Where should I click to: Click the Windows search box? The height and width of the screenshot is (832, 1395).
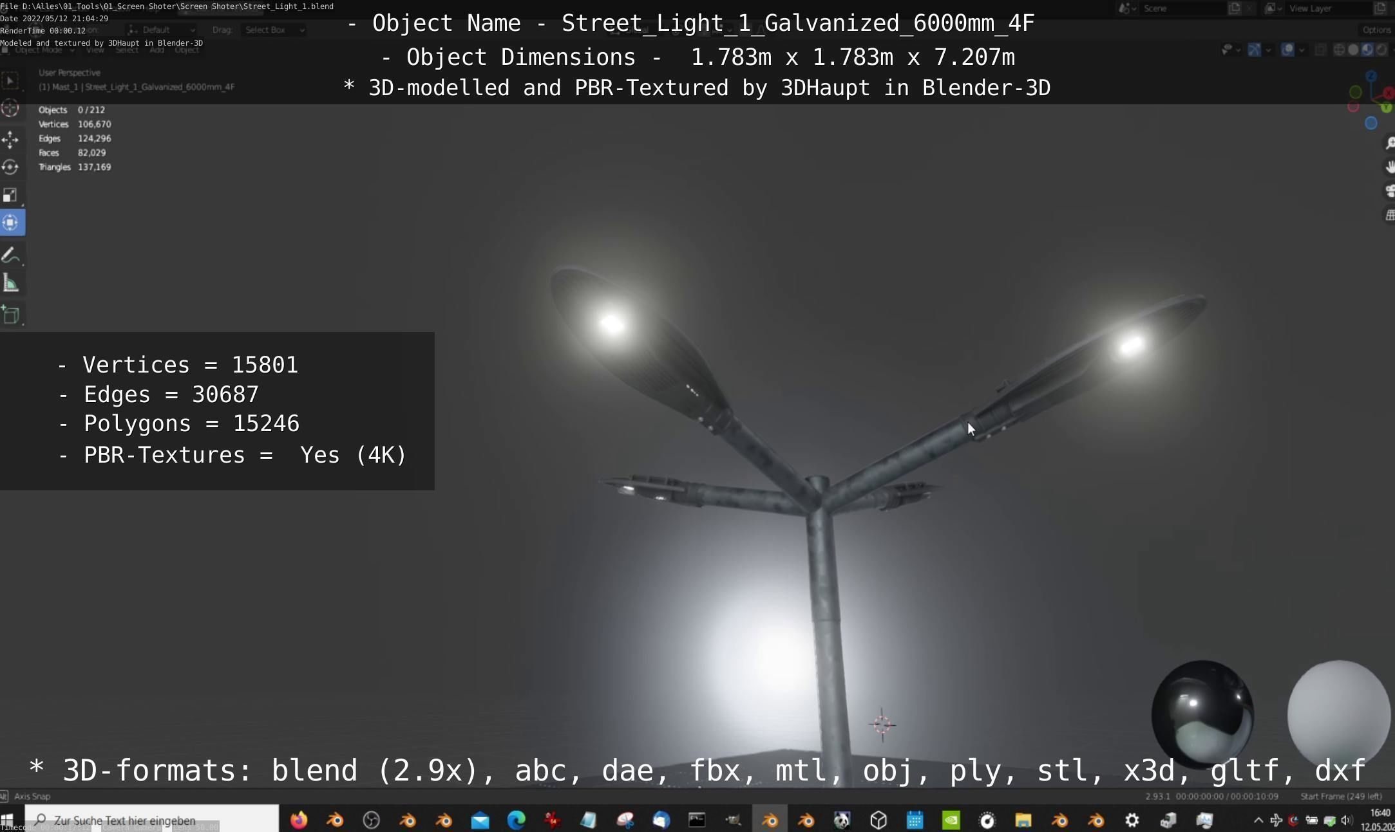click(x=152, y=820)
